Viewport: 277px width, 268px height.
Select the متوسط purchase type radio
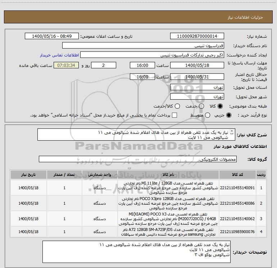point(208,115)
